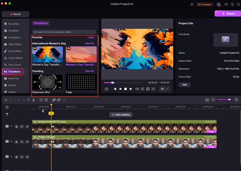The image size is (241, 171).
Task: Click the Add subtitles button
Action: [121, 115]
